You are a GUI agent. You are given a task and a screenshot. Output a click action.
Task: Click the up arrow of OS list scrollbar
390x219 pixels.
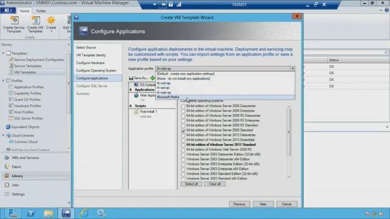[289, 106]
